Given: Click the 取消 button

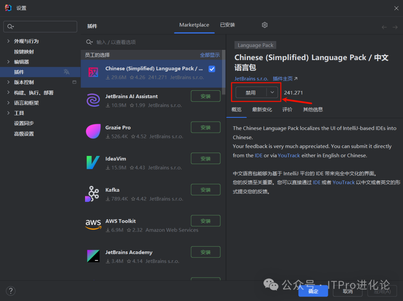Looking at the screenshot, I should (348, 291).
